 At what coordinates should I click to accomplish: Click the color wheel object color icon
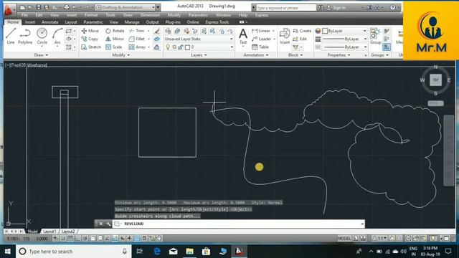(318, 31)
